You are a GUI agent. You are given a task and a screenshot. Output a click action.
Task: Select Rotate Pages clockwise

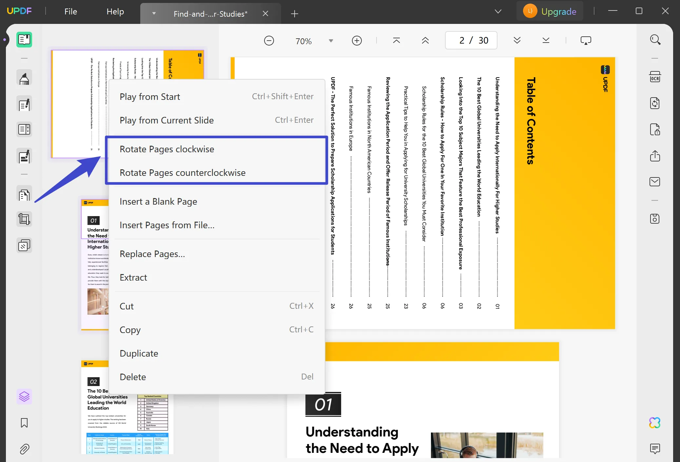click(x=217, y=149)
